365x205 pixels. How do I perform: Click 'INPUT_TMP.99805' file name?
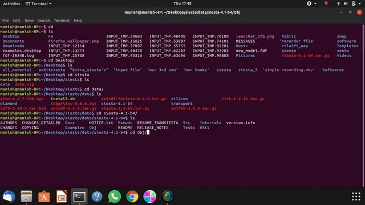pyautogui.click(x=210, y=56)
